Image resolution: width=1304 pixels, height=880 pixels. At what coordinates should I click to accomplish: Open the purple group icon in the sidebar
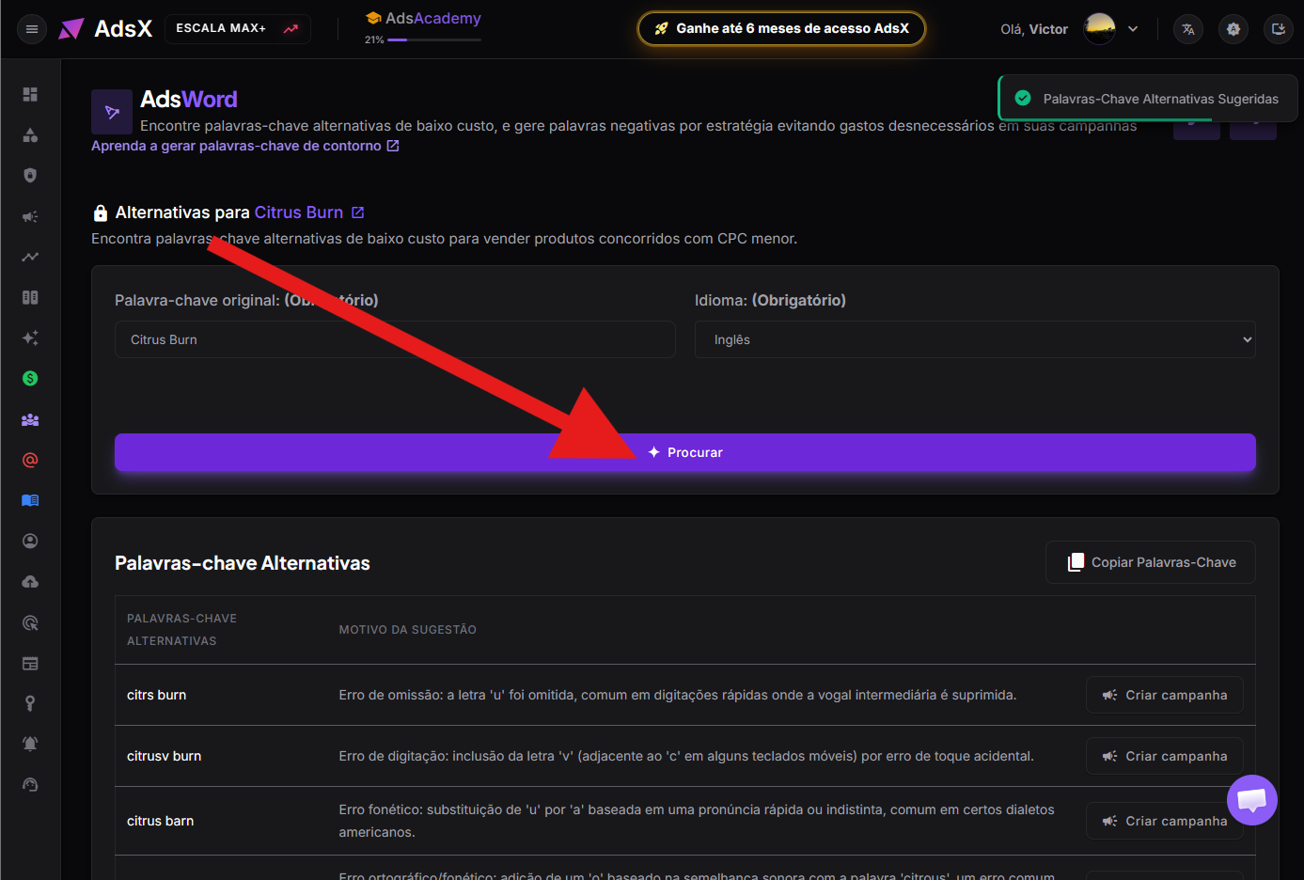point(30,419)
